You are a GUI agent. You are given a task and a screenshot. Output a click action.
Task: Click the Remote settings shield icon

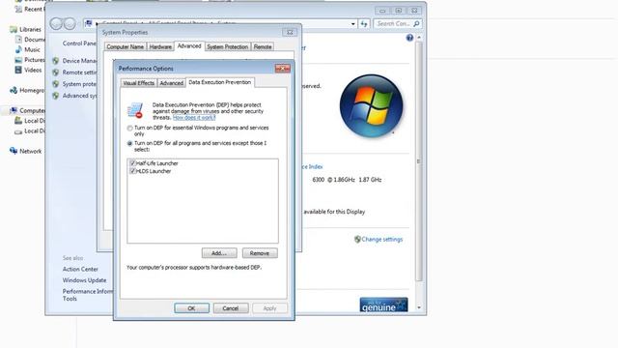pyautogui.click(x=56, y=72)
